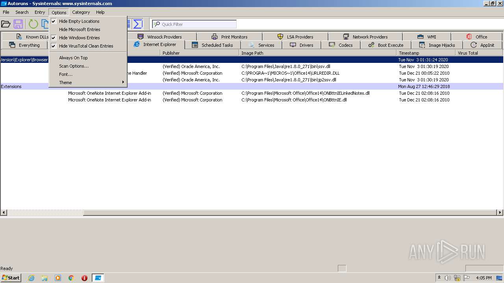Launch Chrome from the taskbar
This screenshot has width=504, height=283.
click(x=71, y=278)
